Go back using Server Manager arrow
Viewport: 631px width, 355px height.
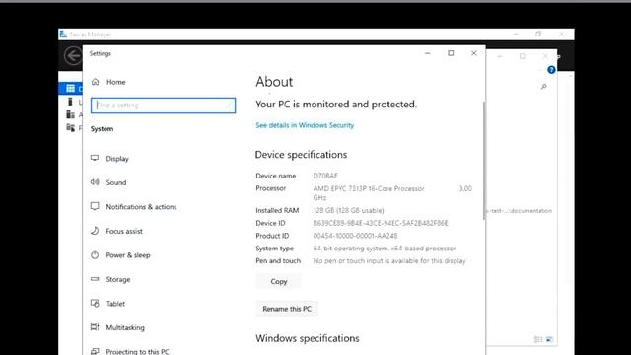click(73, 55)
